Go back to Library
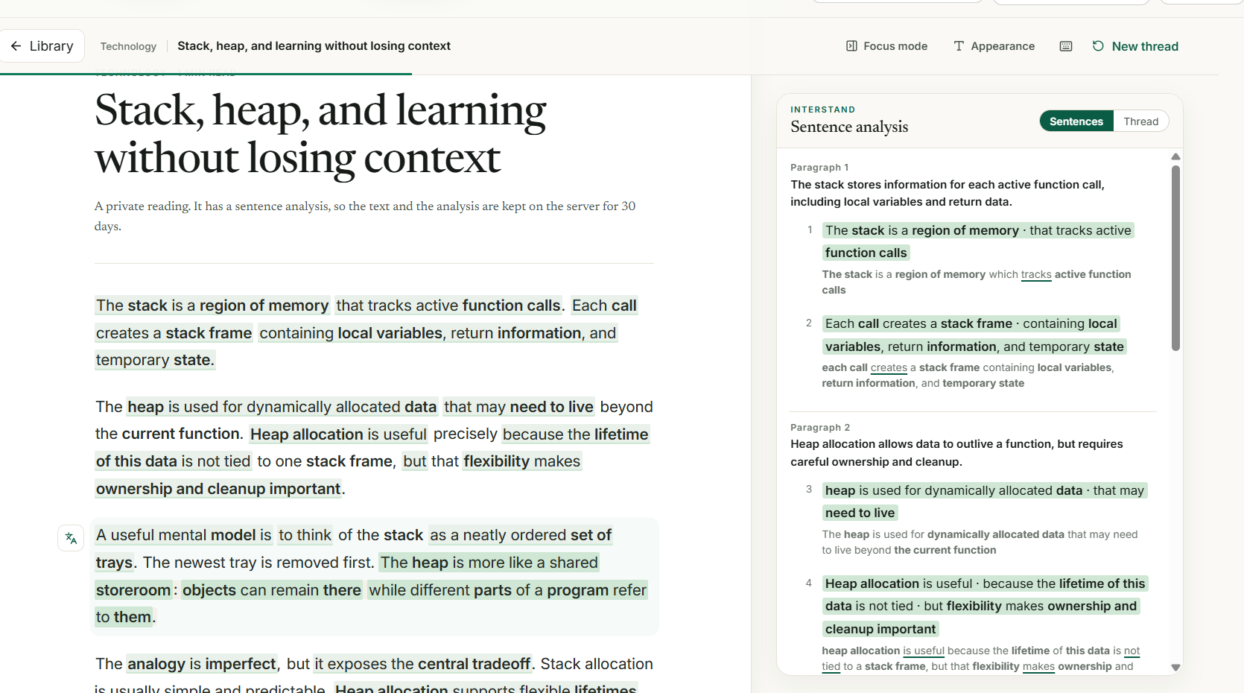Screen dimensions: 1244x693 pyautogui.click(x=42, y=46)
